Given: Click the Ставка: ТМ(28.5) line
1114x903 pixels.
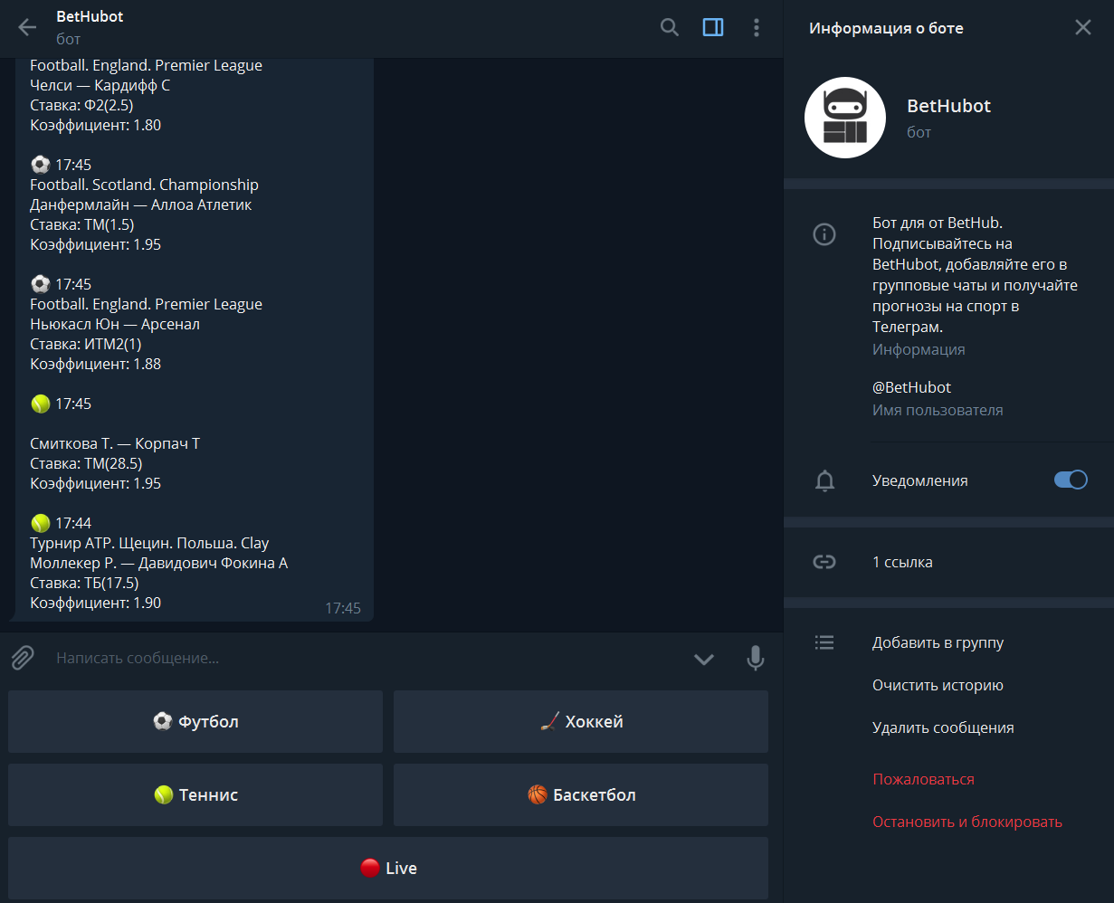Looking at the screenshot, I should click(x=86, y=463).
